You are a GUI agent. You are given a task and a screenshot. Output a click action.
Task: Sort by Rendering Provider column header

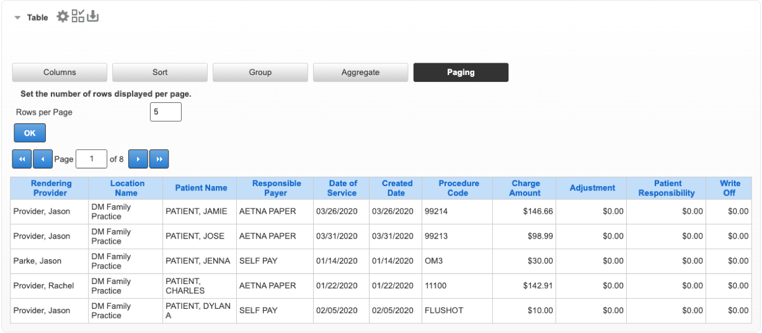pos(51,188)
